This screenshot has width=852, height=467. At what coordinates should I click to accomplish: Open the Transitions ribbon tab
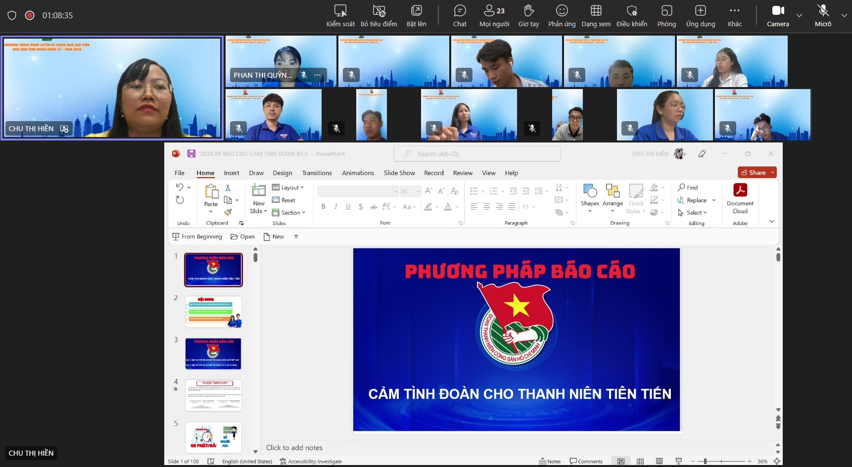coord(317,173)
